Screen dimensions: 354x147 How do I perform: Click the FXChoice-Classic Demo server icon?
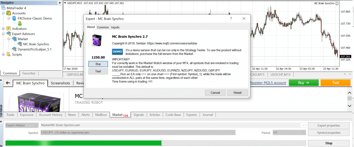[x=14, y=18]
